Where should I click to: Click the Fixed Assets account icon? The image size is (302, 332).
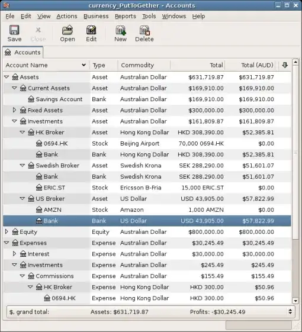tap(23, 110)
